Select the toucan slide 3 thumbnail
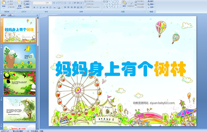This screenshot has height=132, width=207. (20, 83)
